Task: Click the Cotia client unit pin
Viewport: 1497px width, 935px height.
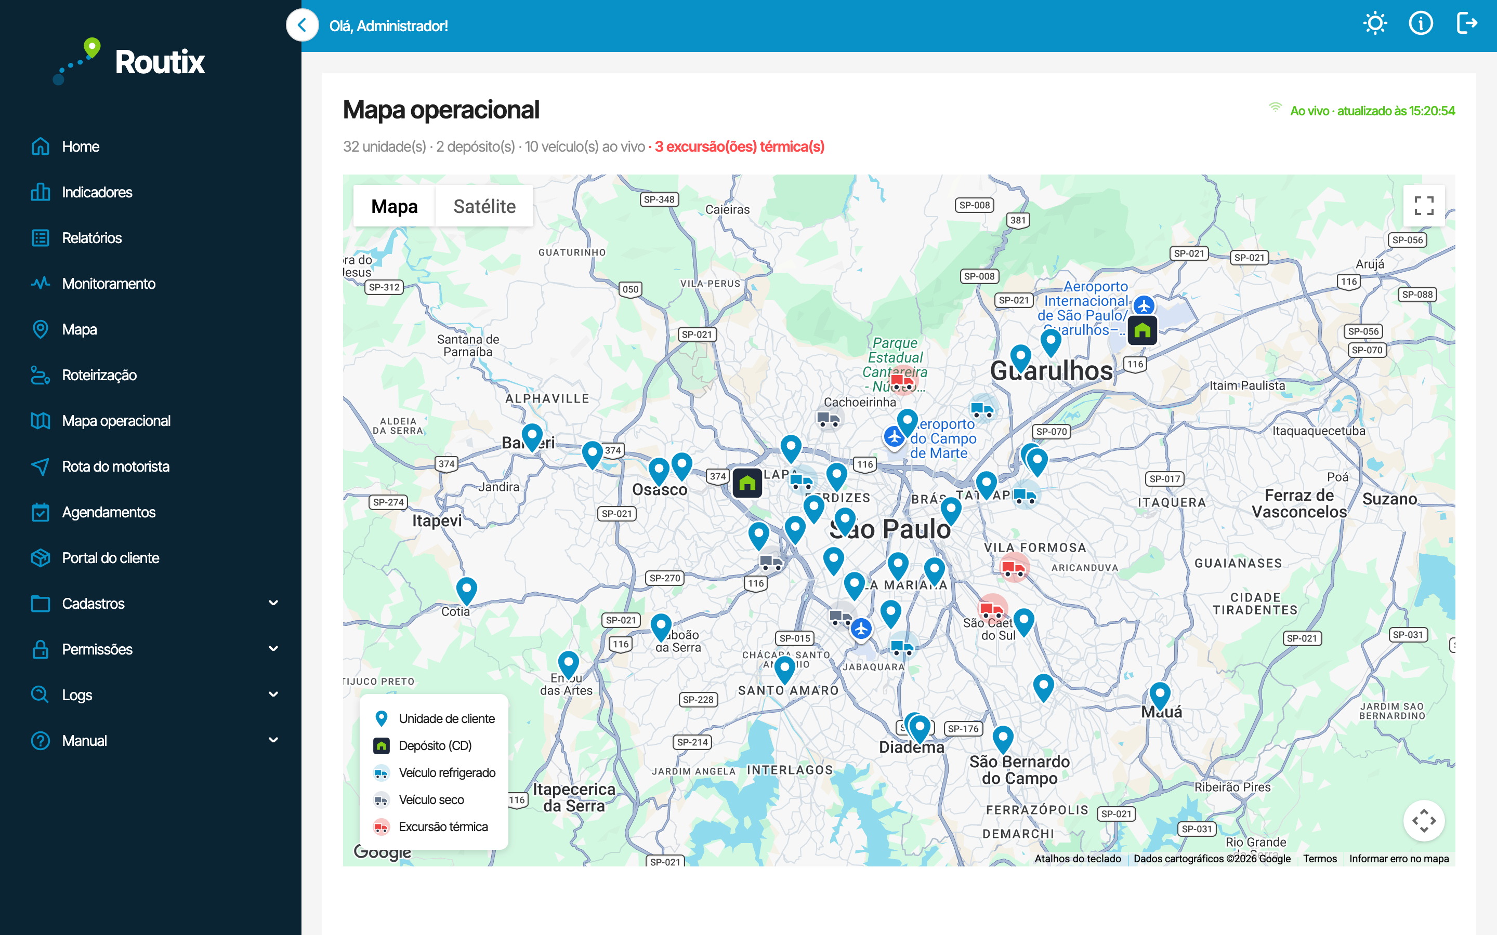Action: click(466, 591)
